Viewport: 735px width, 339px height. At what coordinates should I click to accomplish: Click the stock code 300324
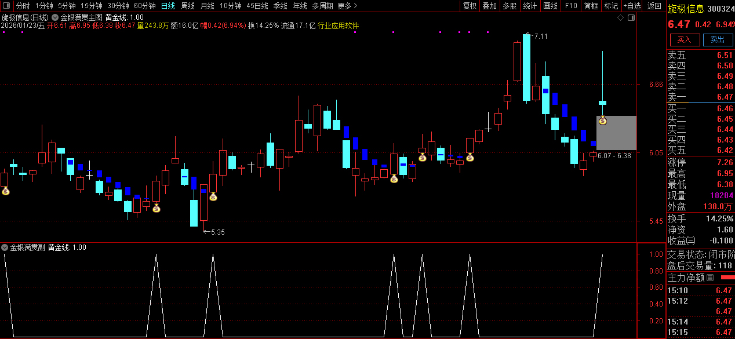pyautogui.click(x=721, y=9)
